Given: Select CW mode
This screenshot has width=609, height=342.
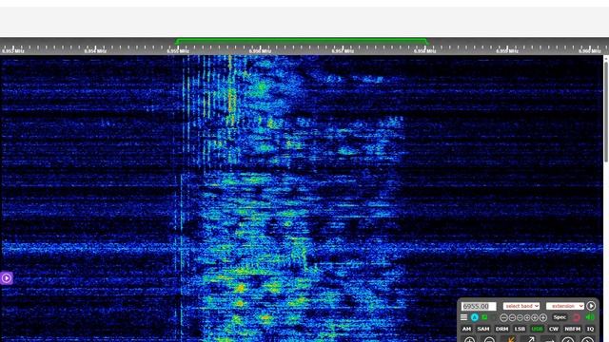Looking at the screenshot, I should [554, 329].
